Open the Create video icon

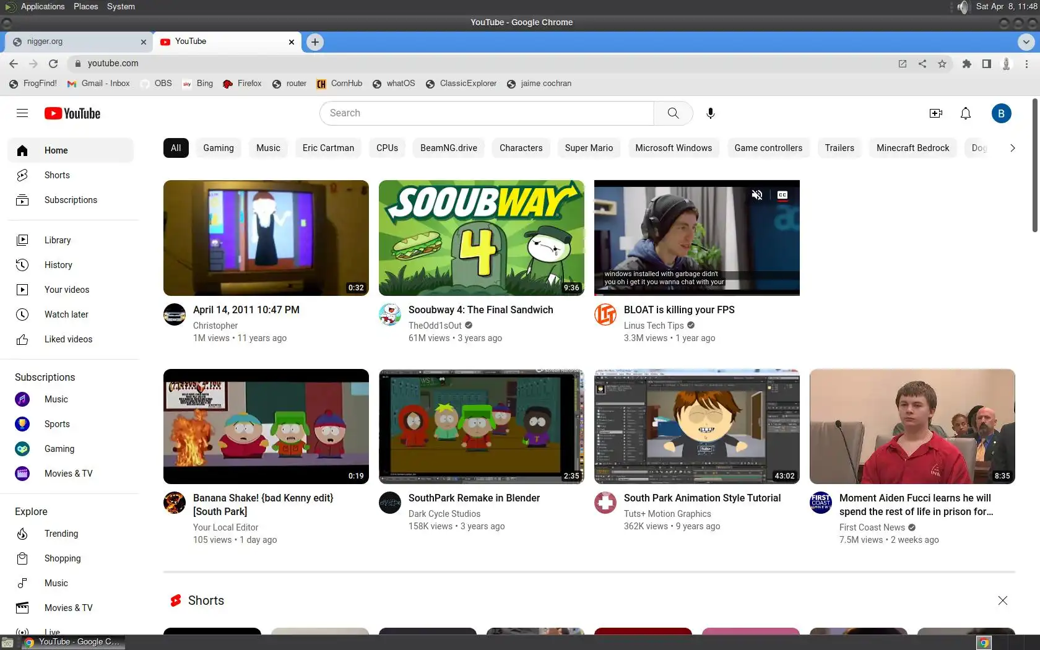pyautogui.click(x=936, y=113)
